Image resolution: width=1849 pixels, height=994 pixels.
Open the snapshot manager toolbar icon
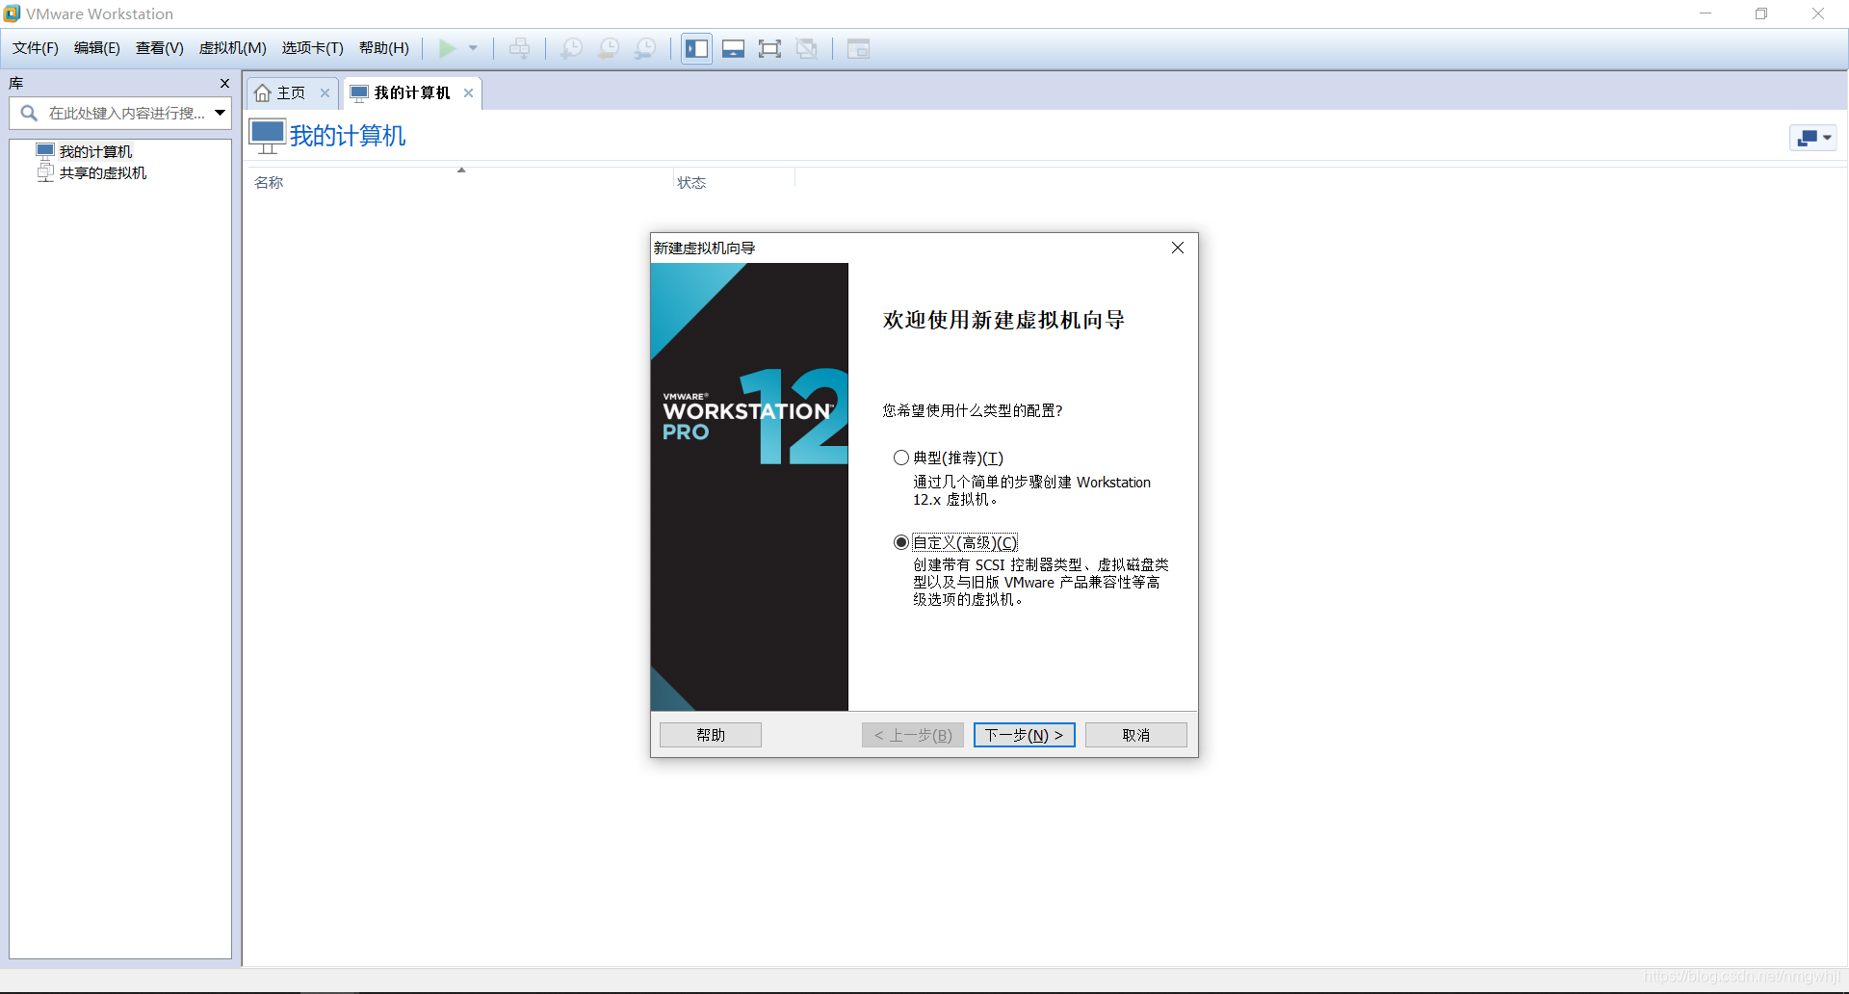[x=645, y=48]
